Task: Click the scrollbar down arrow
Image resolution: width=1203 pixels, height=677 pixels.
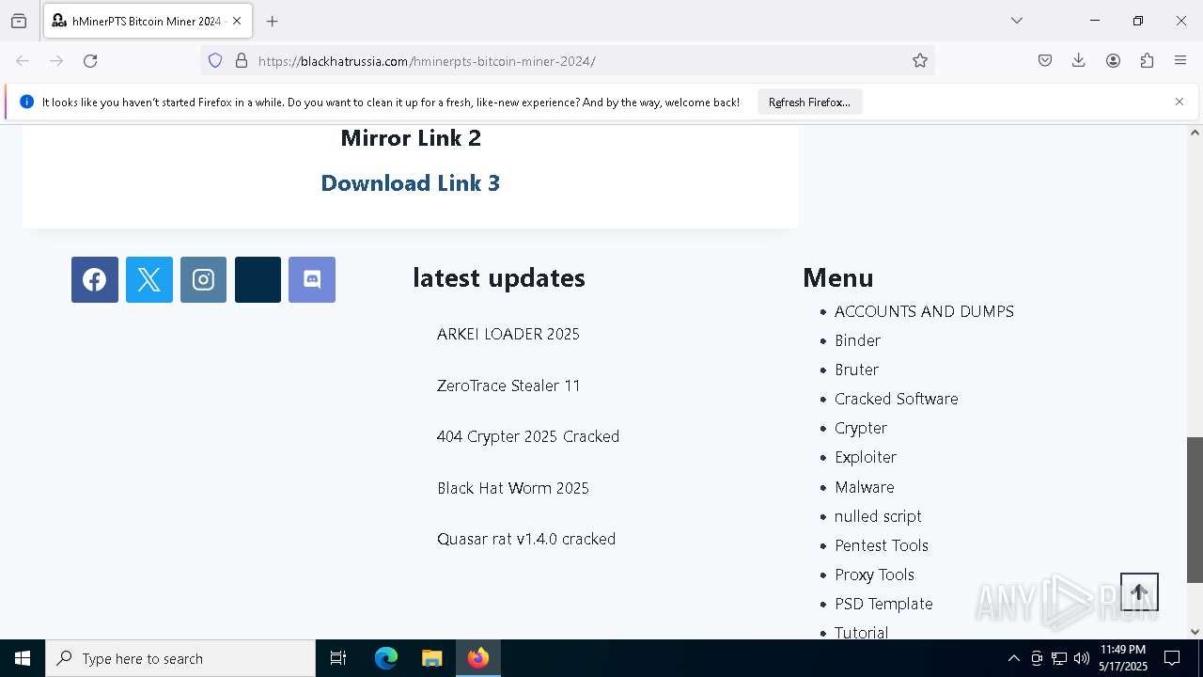Action: coord(1195,632)
